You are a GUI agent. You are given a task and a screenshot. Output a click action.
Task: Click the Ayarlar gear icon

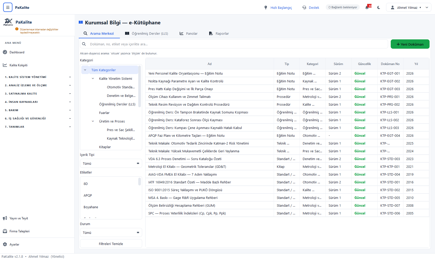pyautogui.click(x=5, y=244)
